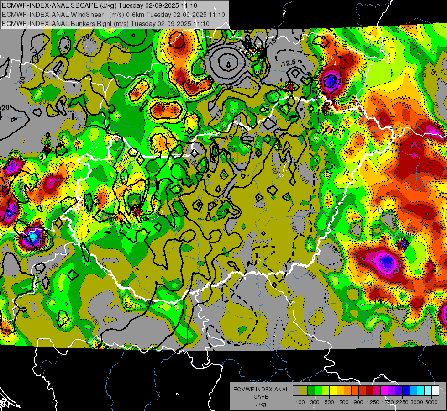Select the legend unit J/kg
447x411 pixels.
(x=261, y=404)
